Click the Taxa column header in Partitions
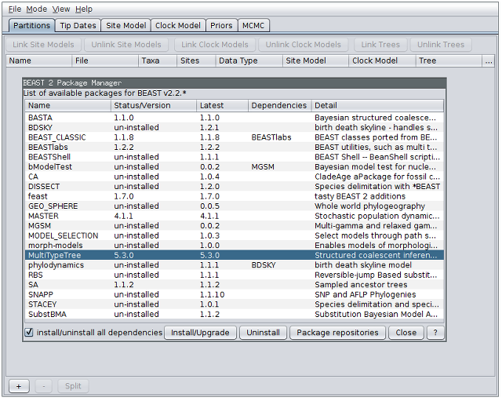 click(158, 61)
